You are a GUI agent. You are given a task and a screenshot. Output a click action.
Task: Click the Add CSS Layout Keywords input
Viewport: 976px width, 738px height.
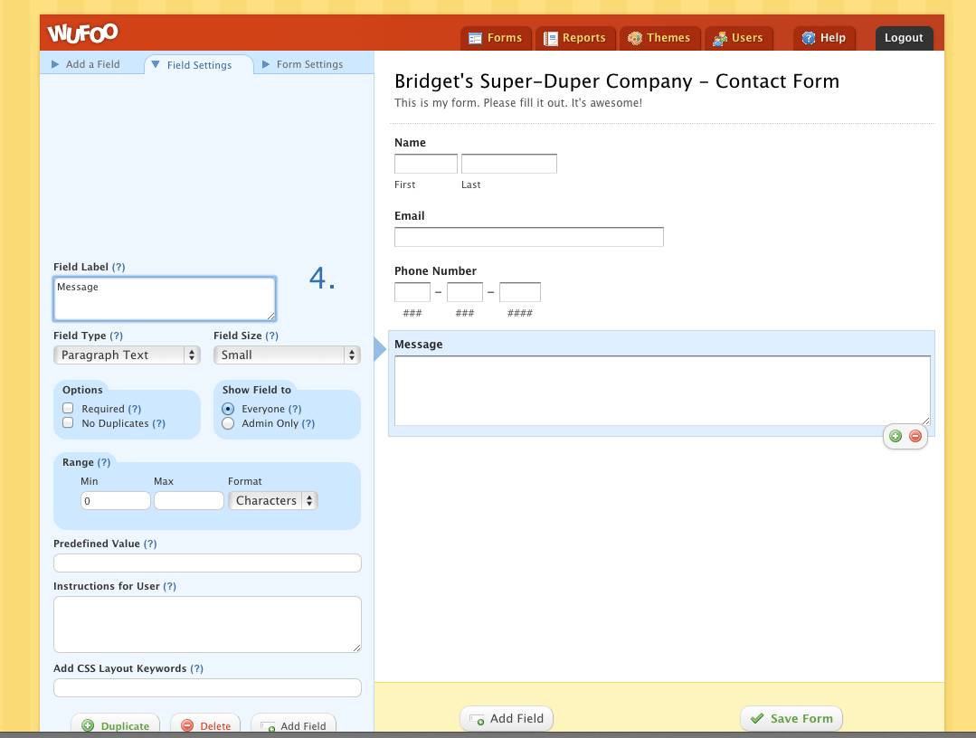point(207,687)
